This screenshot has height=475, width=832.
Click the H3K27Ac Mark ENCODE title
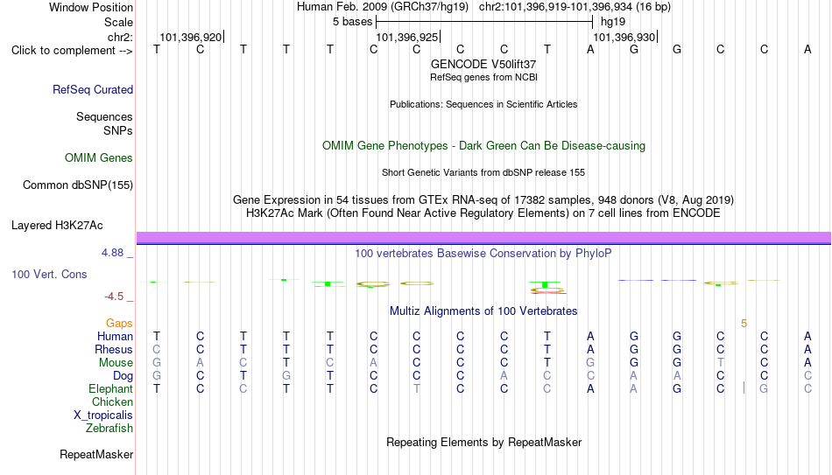(483, 213)
